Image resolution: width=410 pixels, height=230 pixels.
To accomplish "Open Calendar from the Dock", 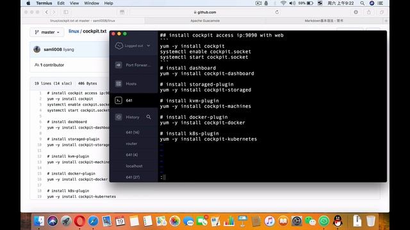I will [120, 221].
